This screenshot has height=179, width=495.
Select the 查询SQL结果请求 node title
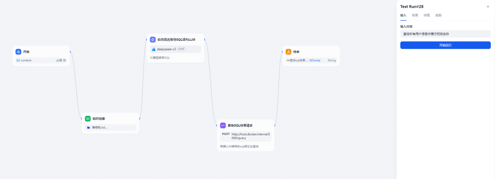pyautogui.click(x=240, y=125)
